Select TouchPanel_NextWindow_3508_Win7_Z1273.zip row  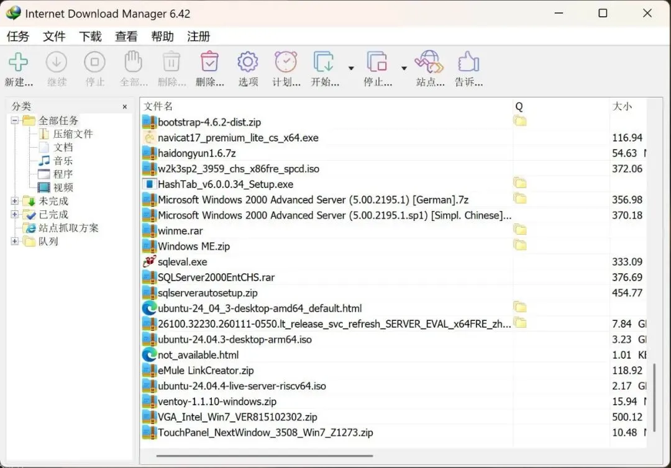click(394, 433)
